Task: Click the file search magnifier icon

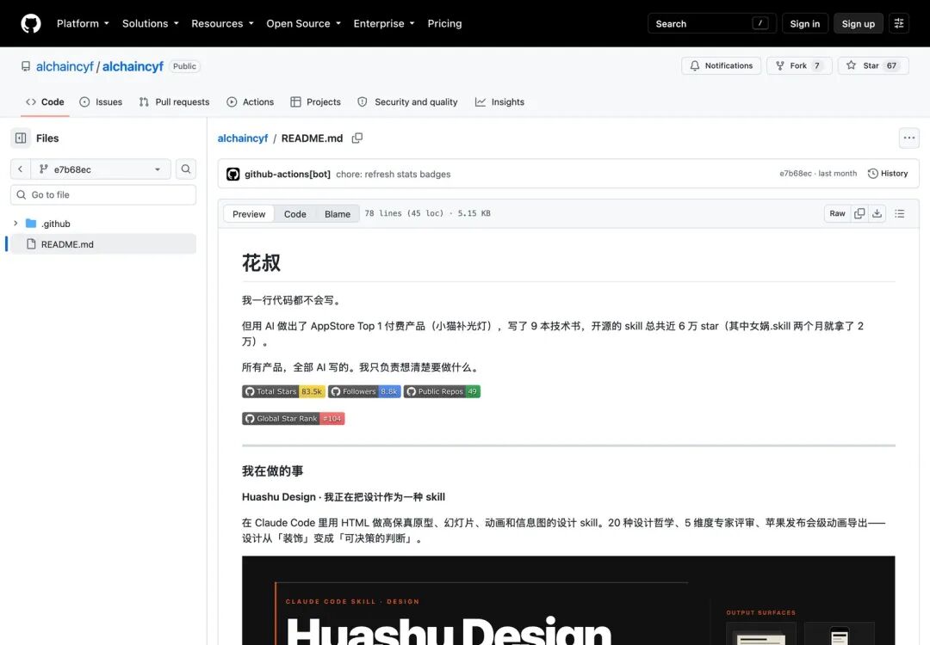Action: click(x=186, y=169)
